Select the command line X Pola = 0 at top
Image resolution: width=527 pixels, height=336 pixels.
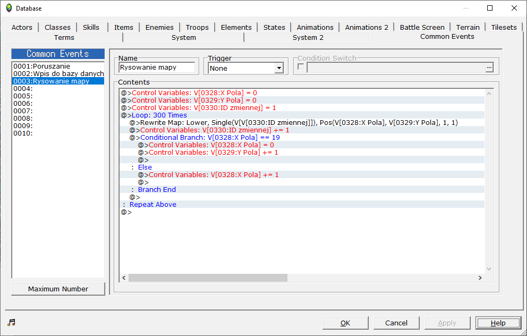[x=302, y=93]
